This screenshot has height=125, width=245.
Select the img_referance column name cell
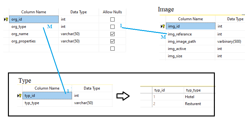point(190,34)
